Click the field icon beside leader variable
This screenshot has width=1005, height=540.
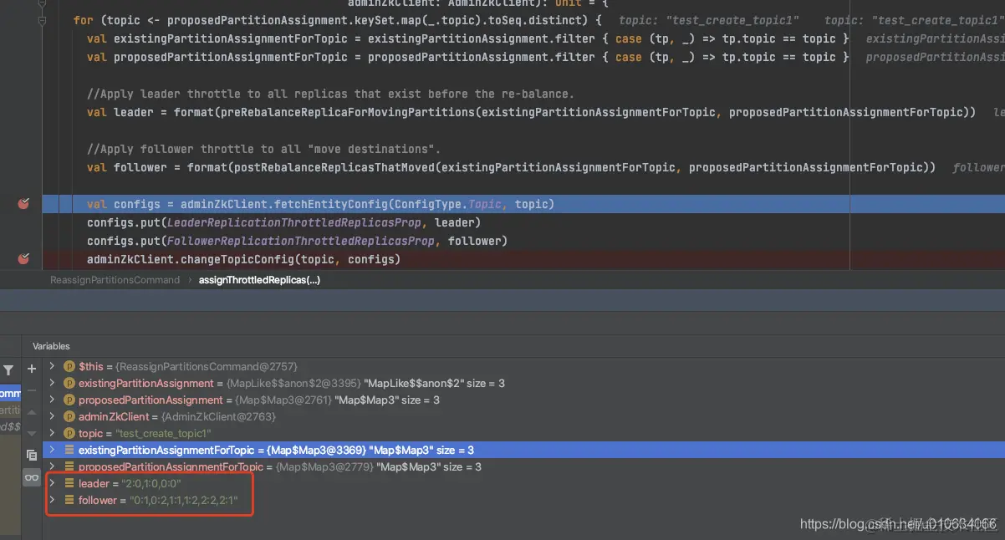(x=69, y=483)
